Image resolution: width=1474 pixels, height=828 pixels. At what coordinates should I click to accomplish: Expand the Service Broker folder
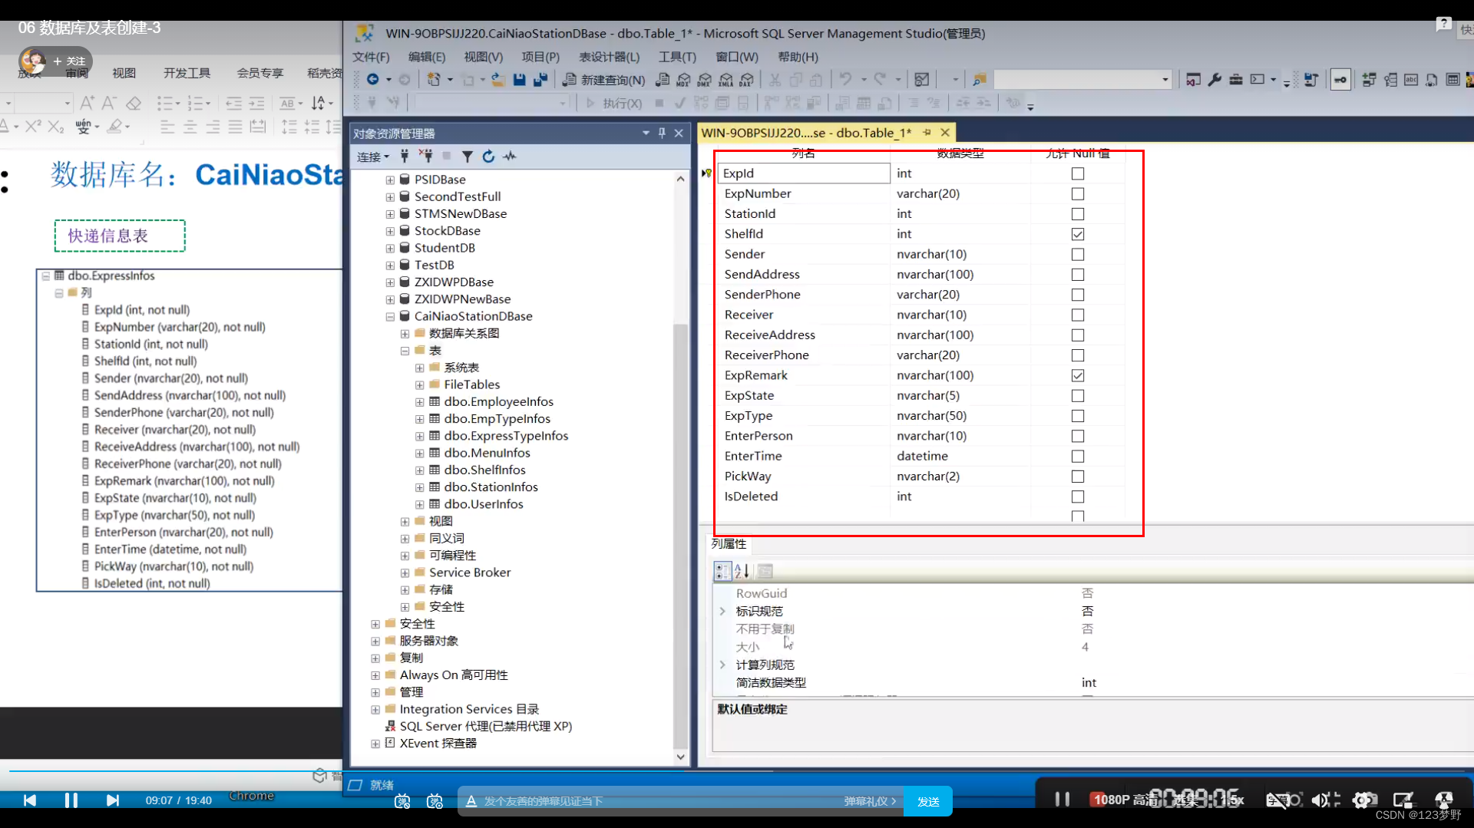[x=405, y=572]
